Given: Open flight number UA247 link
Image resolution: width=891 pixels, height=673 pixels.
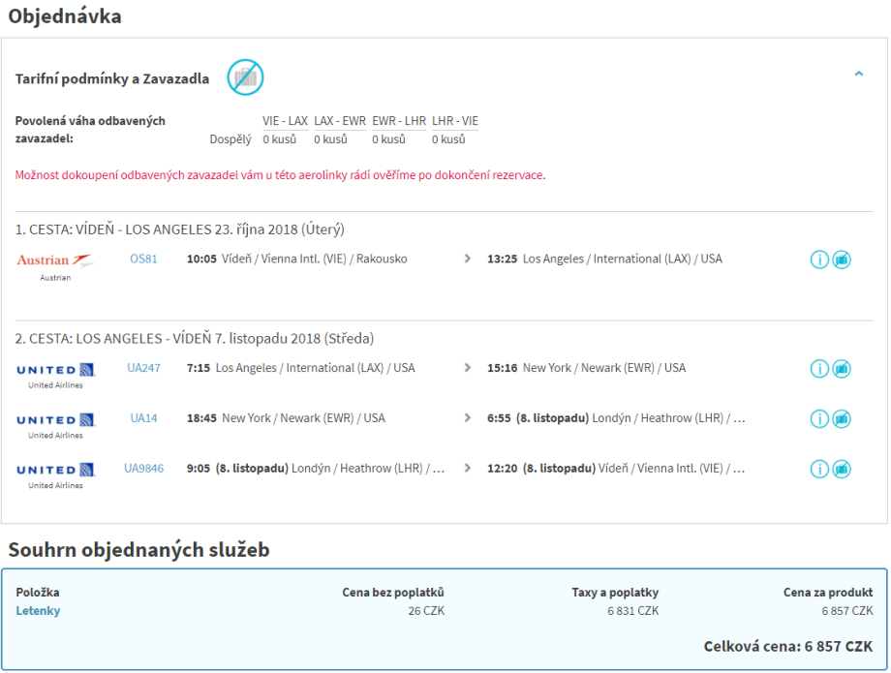Looking at the screenshot, I should (143, 368).
